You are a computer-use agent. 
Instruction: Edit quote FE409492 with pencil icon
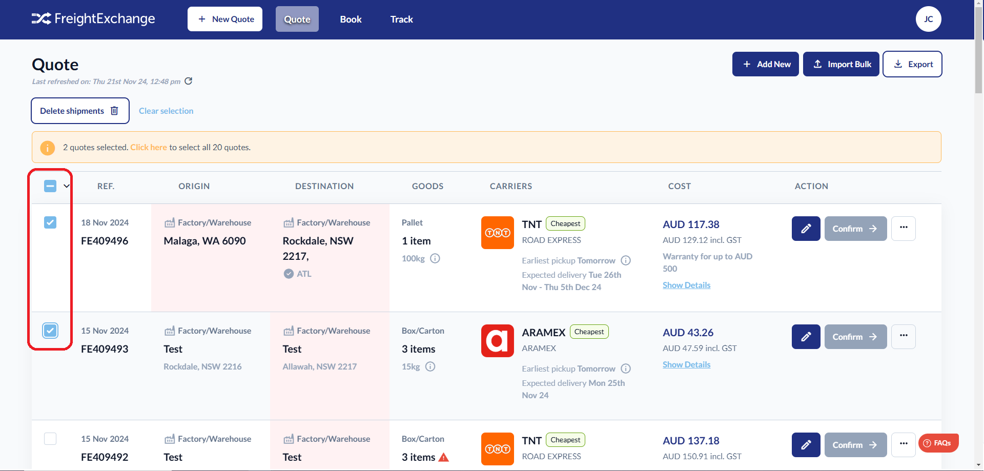(806, 445)
